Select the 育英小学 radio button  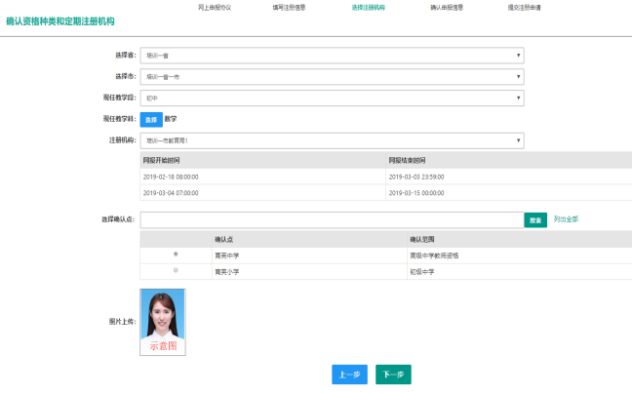[x=176, y=270]
